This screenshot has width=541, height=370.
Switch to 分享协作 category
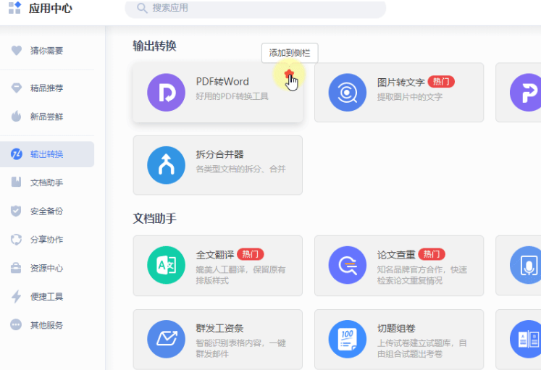point(47,240)
